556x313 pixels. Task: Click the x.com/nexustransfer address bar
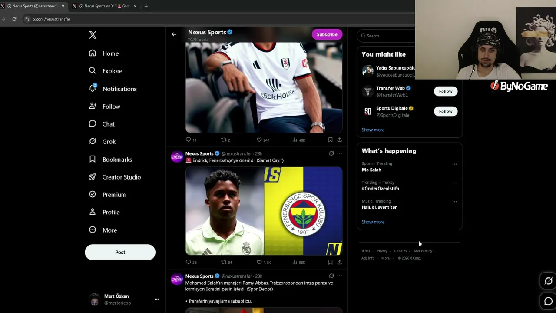[x=217, y=19]
